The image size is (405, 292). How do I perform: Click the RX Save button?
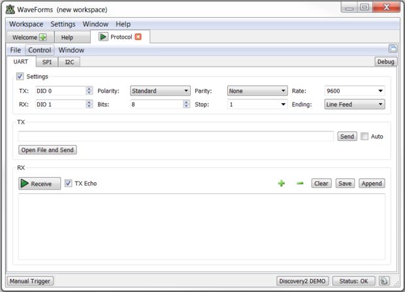(x=345, y=183)
